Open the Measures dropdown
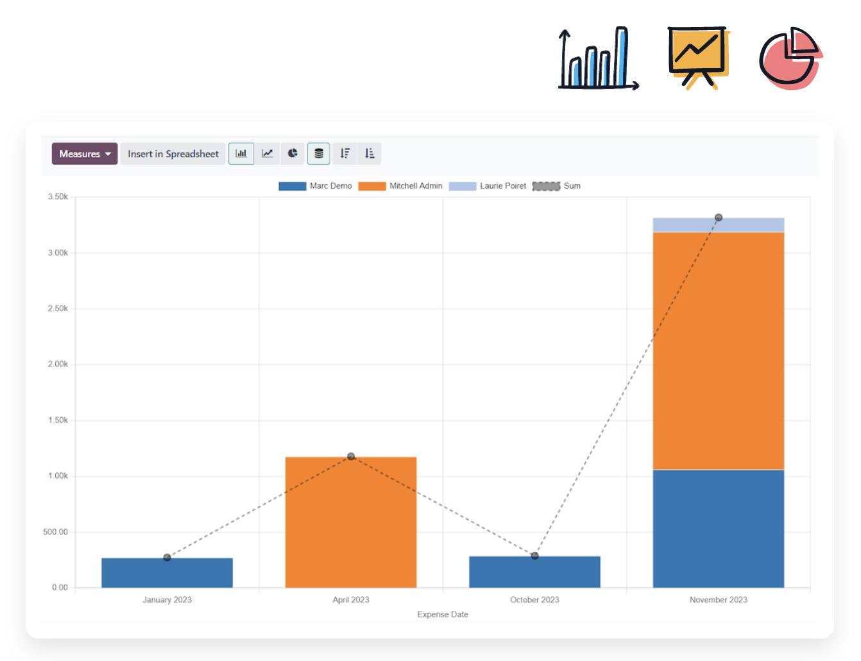Screen dimensions: 861x661 pos(85,154)
